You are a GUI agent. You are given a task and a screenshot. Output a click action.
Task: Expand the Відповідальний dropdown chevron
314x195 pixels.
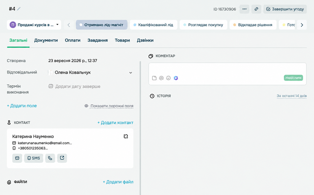(x=131, y=73)
